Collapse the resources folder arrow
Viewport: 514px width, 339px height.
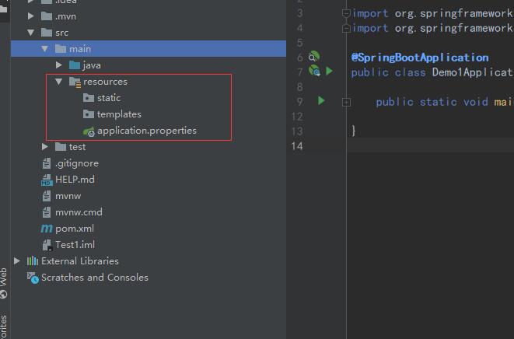click(59, 82)
